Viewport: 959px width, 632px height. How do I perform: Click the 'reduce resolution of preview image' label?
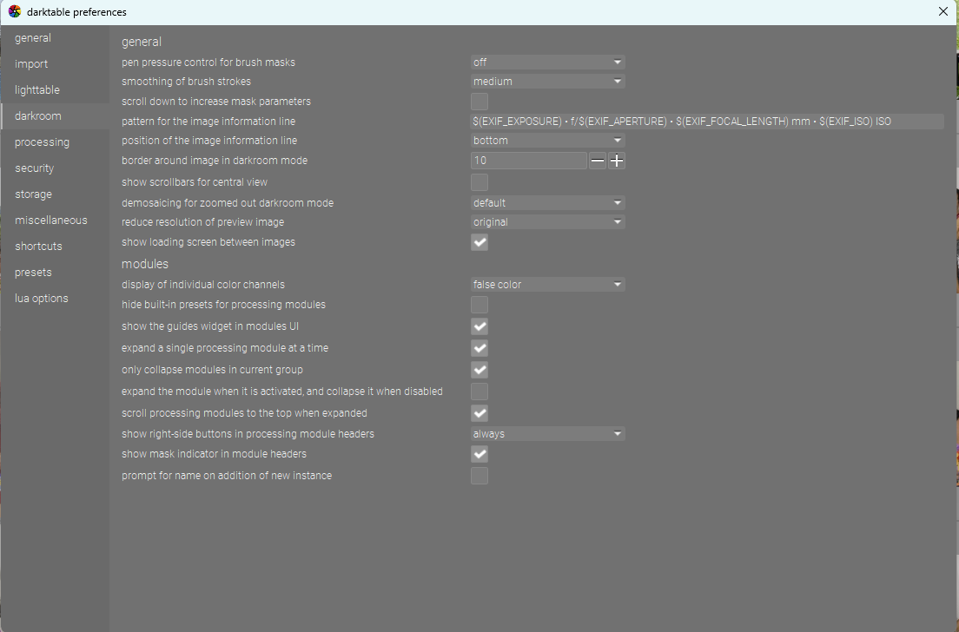pyautogui.click(x=203, y=222)
